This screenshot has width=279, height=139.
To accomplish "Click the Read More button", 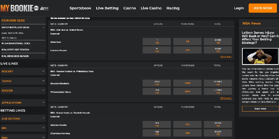I will pyautogui.click(x=260, y=109).
